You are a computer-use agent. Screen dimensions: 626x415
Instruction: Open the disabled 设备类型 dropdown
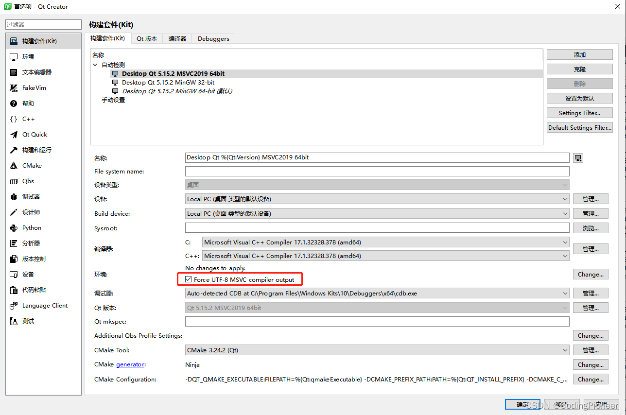tap(377, 185)
